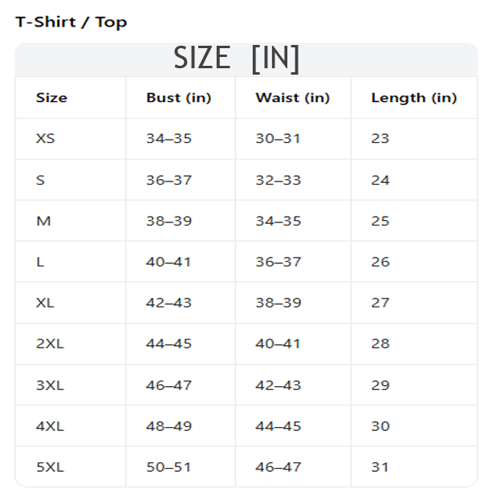Viewport: 488px width, 488px height.
Task: Click bust value 40–41 for size L
Action: [x=169, y=262]
